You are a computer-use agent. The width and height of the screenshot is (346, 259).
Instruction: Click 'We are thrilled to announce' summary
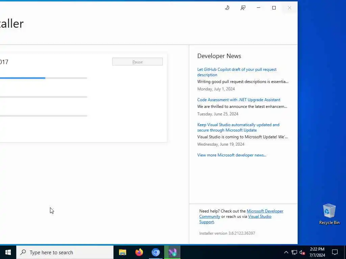click(242, 106)
